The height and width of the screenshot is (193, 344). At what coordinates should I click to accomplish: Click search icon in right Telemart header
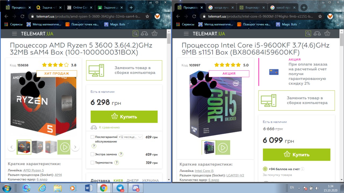click(x=308, y=34)
